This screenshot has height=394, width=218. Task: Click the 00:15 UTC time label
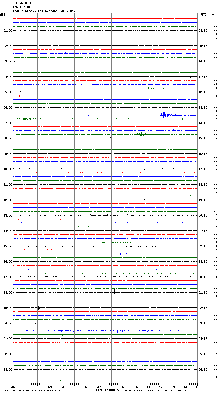tap(203, 277)
